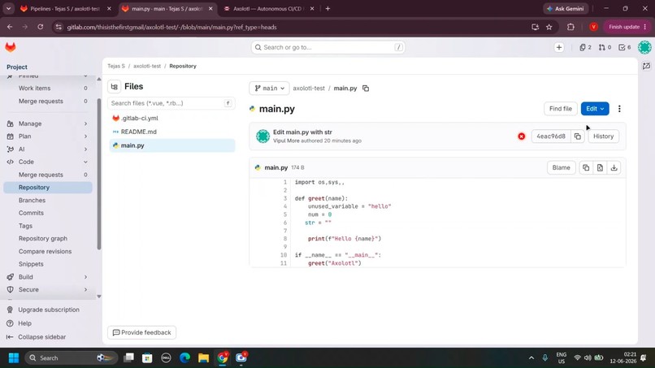Open Microsoft Edge from taskbar
The image size is (655, 368).
[184, 357]
